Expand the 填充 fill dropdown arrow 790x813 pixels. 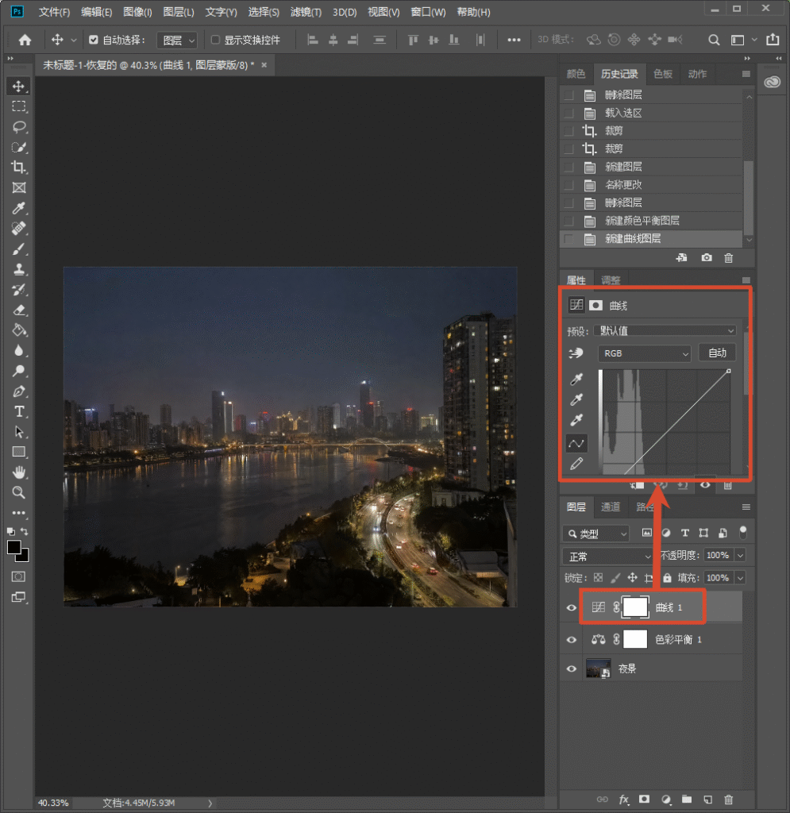click(x=741, y=578)
